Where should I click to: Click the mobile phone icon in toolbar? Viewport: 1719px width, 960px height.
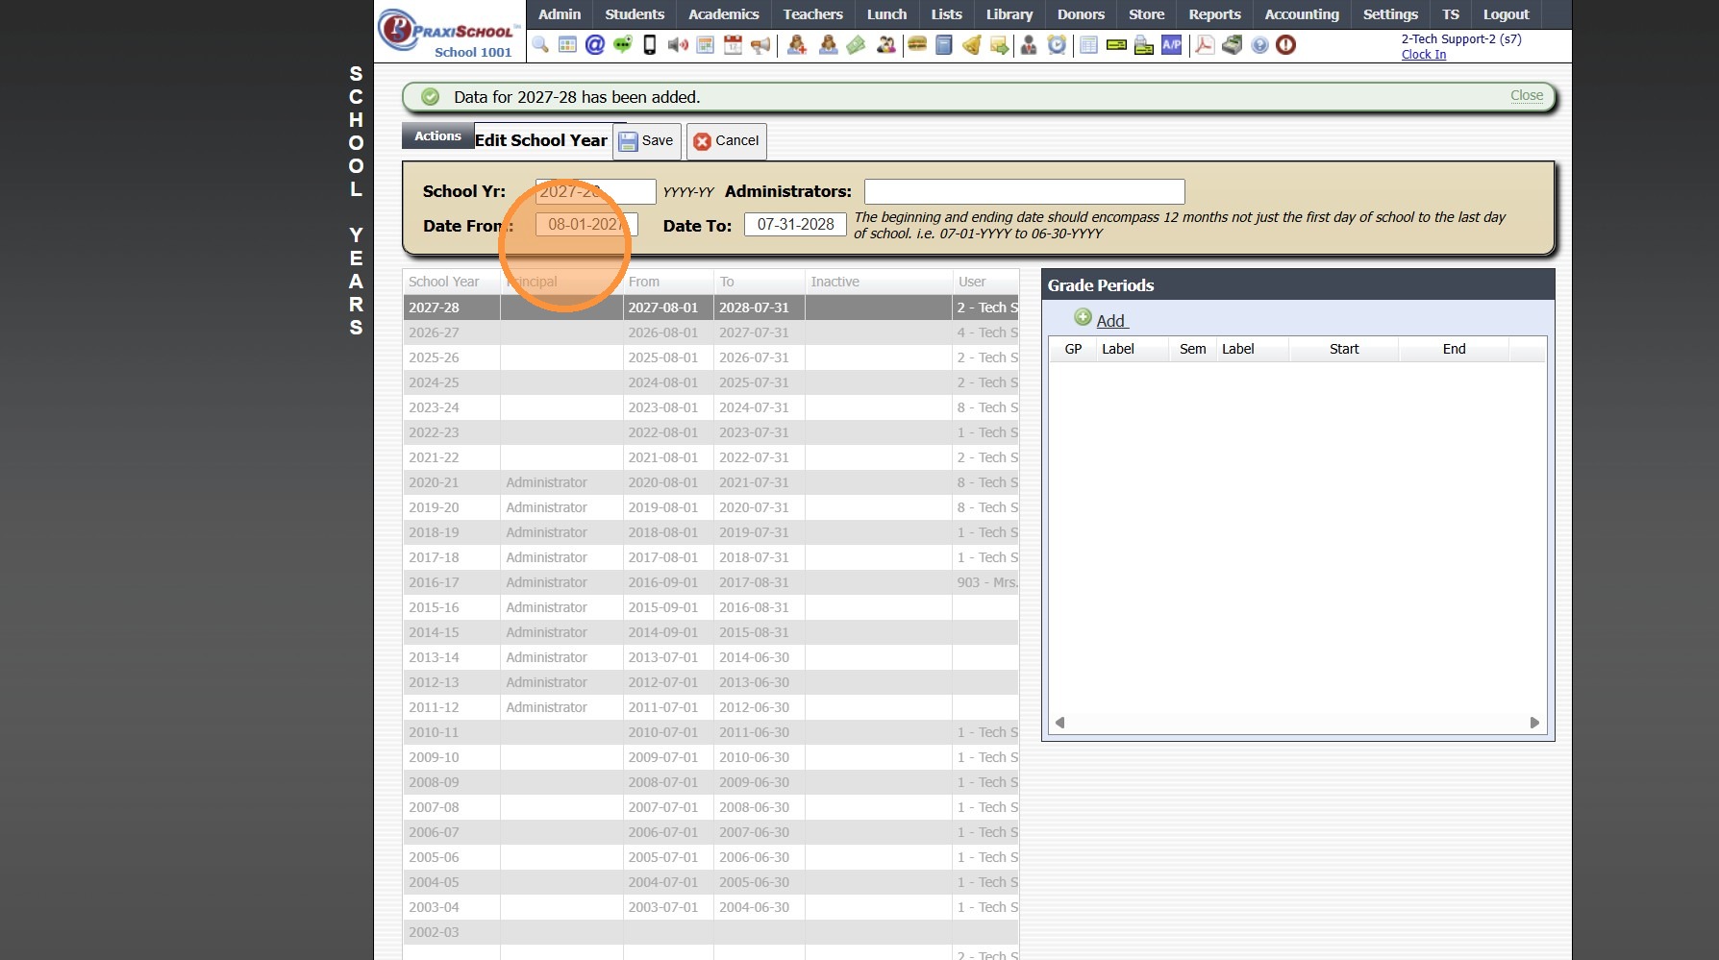click(x=650, y=45)
